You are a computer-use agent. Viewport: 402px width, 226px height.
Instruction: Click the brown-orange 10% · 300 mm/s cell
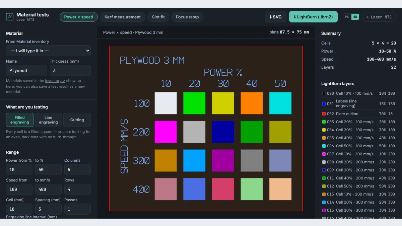165,160
